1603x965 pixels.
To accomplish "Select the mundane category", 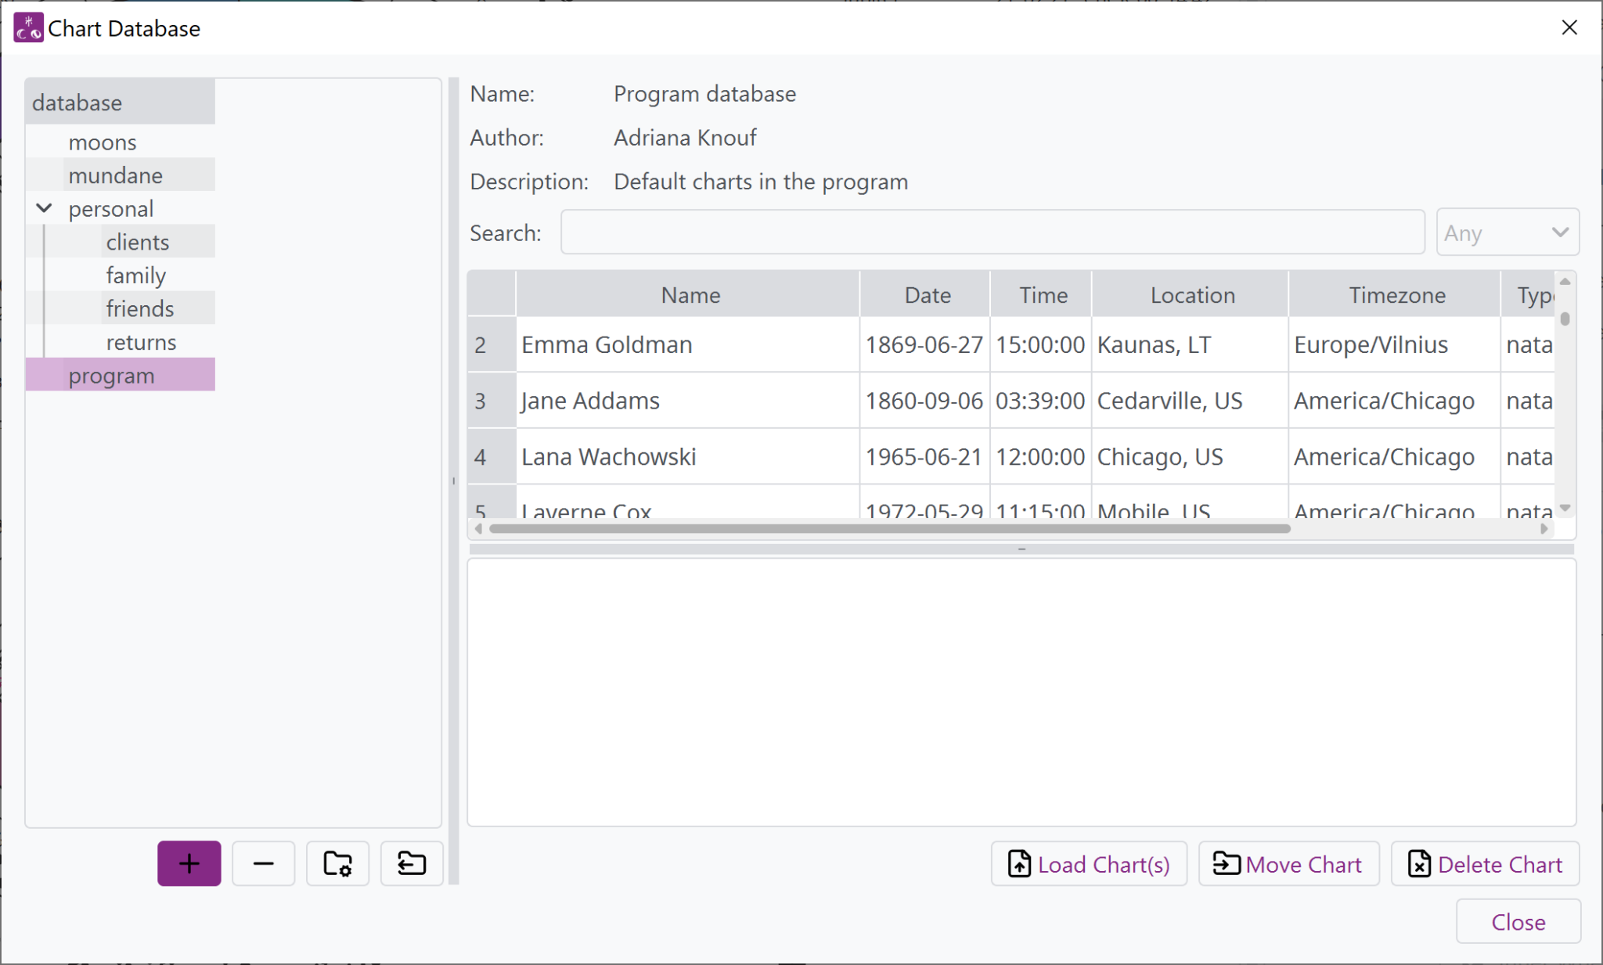I will (117, 175).
